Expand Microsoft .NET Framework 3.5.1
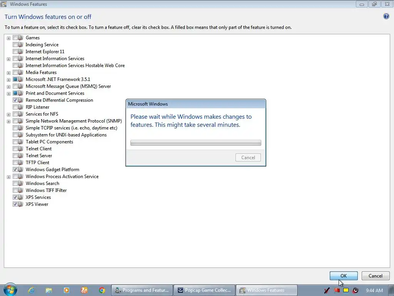The image size is (394, 296). (x=8, y=80)
